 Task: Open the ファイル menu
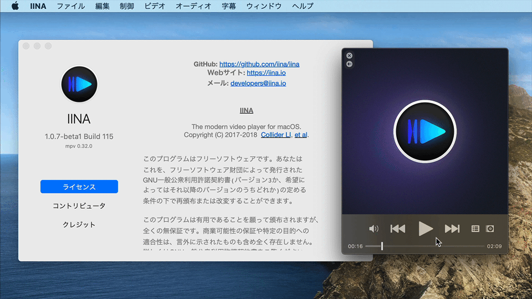point(70,6)
